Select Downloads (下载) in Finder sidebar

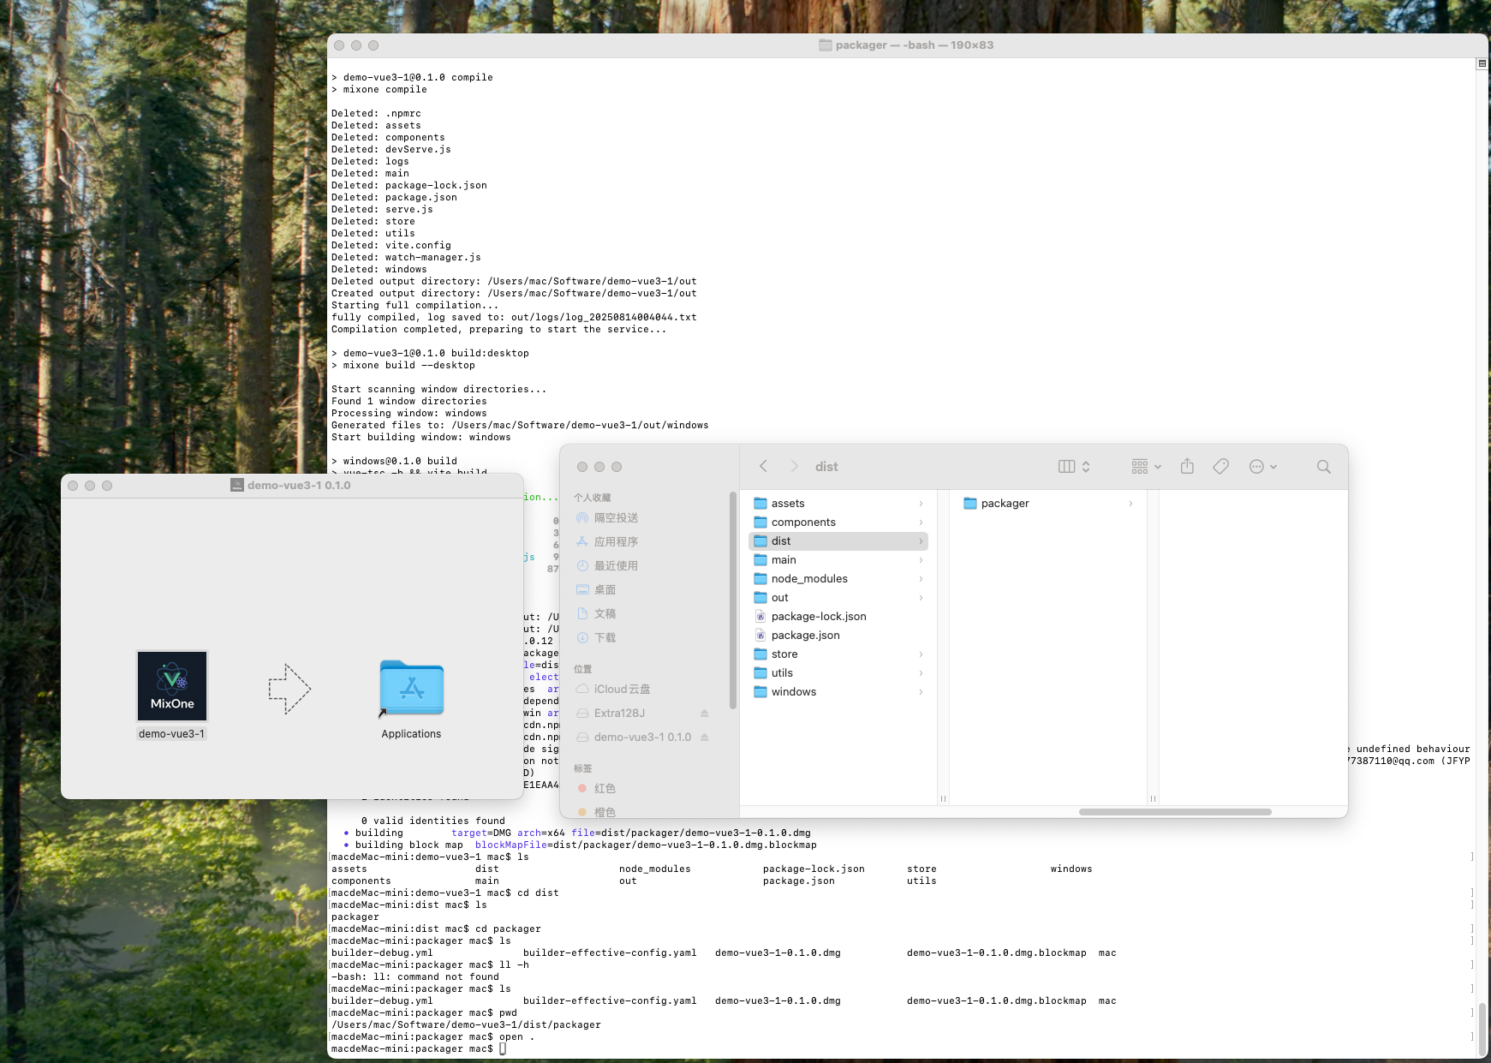596,637
